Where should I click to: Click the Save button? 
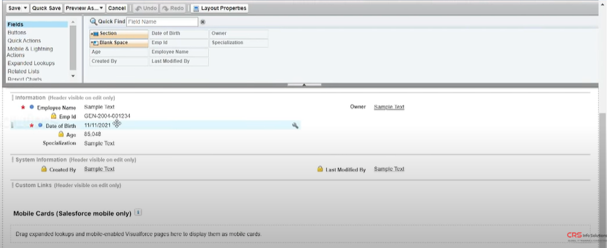pyautogui.click(x=15, y=8)
